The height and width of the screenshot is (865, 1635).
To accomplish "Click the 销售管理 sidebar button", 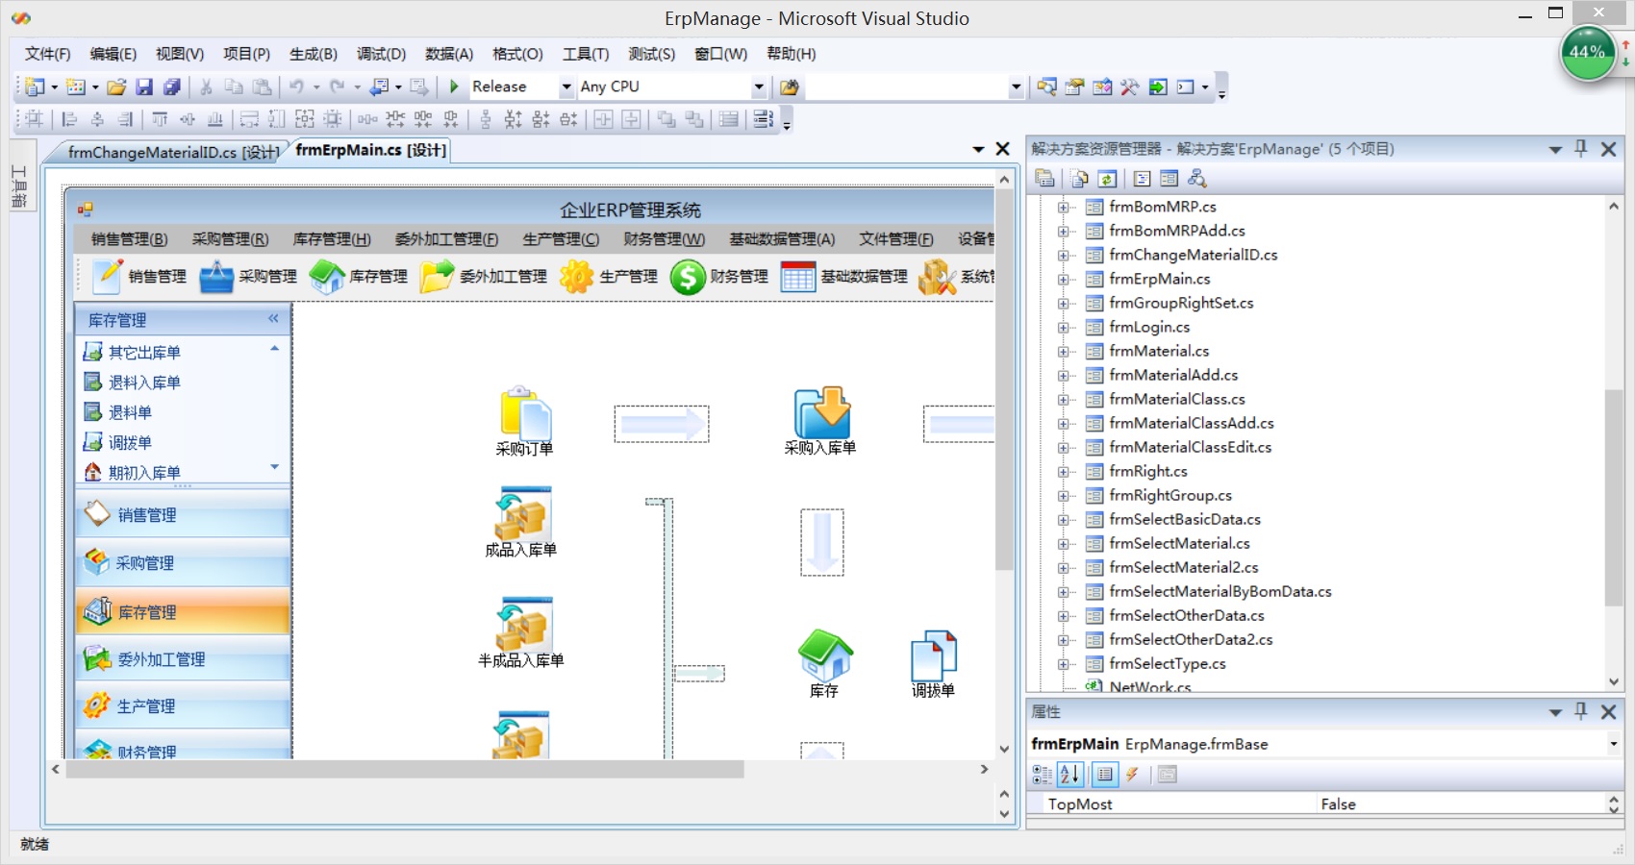I will coord(183,515).
